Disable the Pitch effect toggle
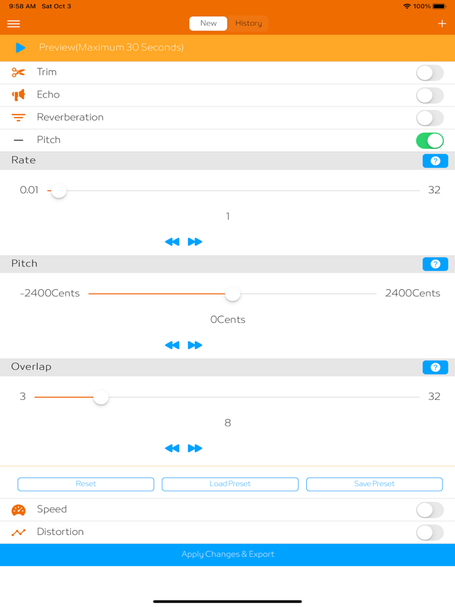 coord(430,140)
